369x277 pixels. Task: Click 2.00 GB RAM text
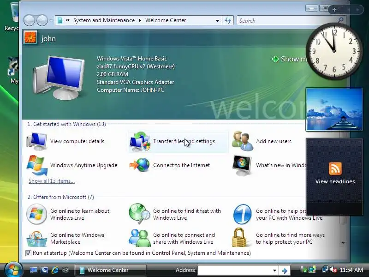point(113,74)
